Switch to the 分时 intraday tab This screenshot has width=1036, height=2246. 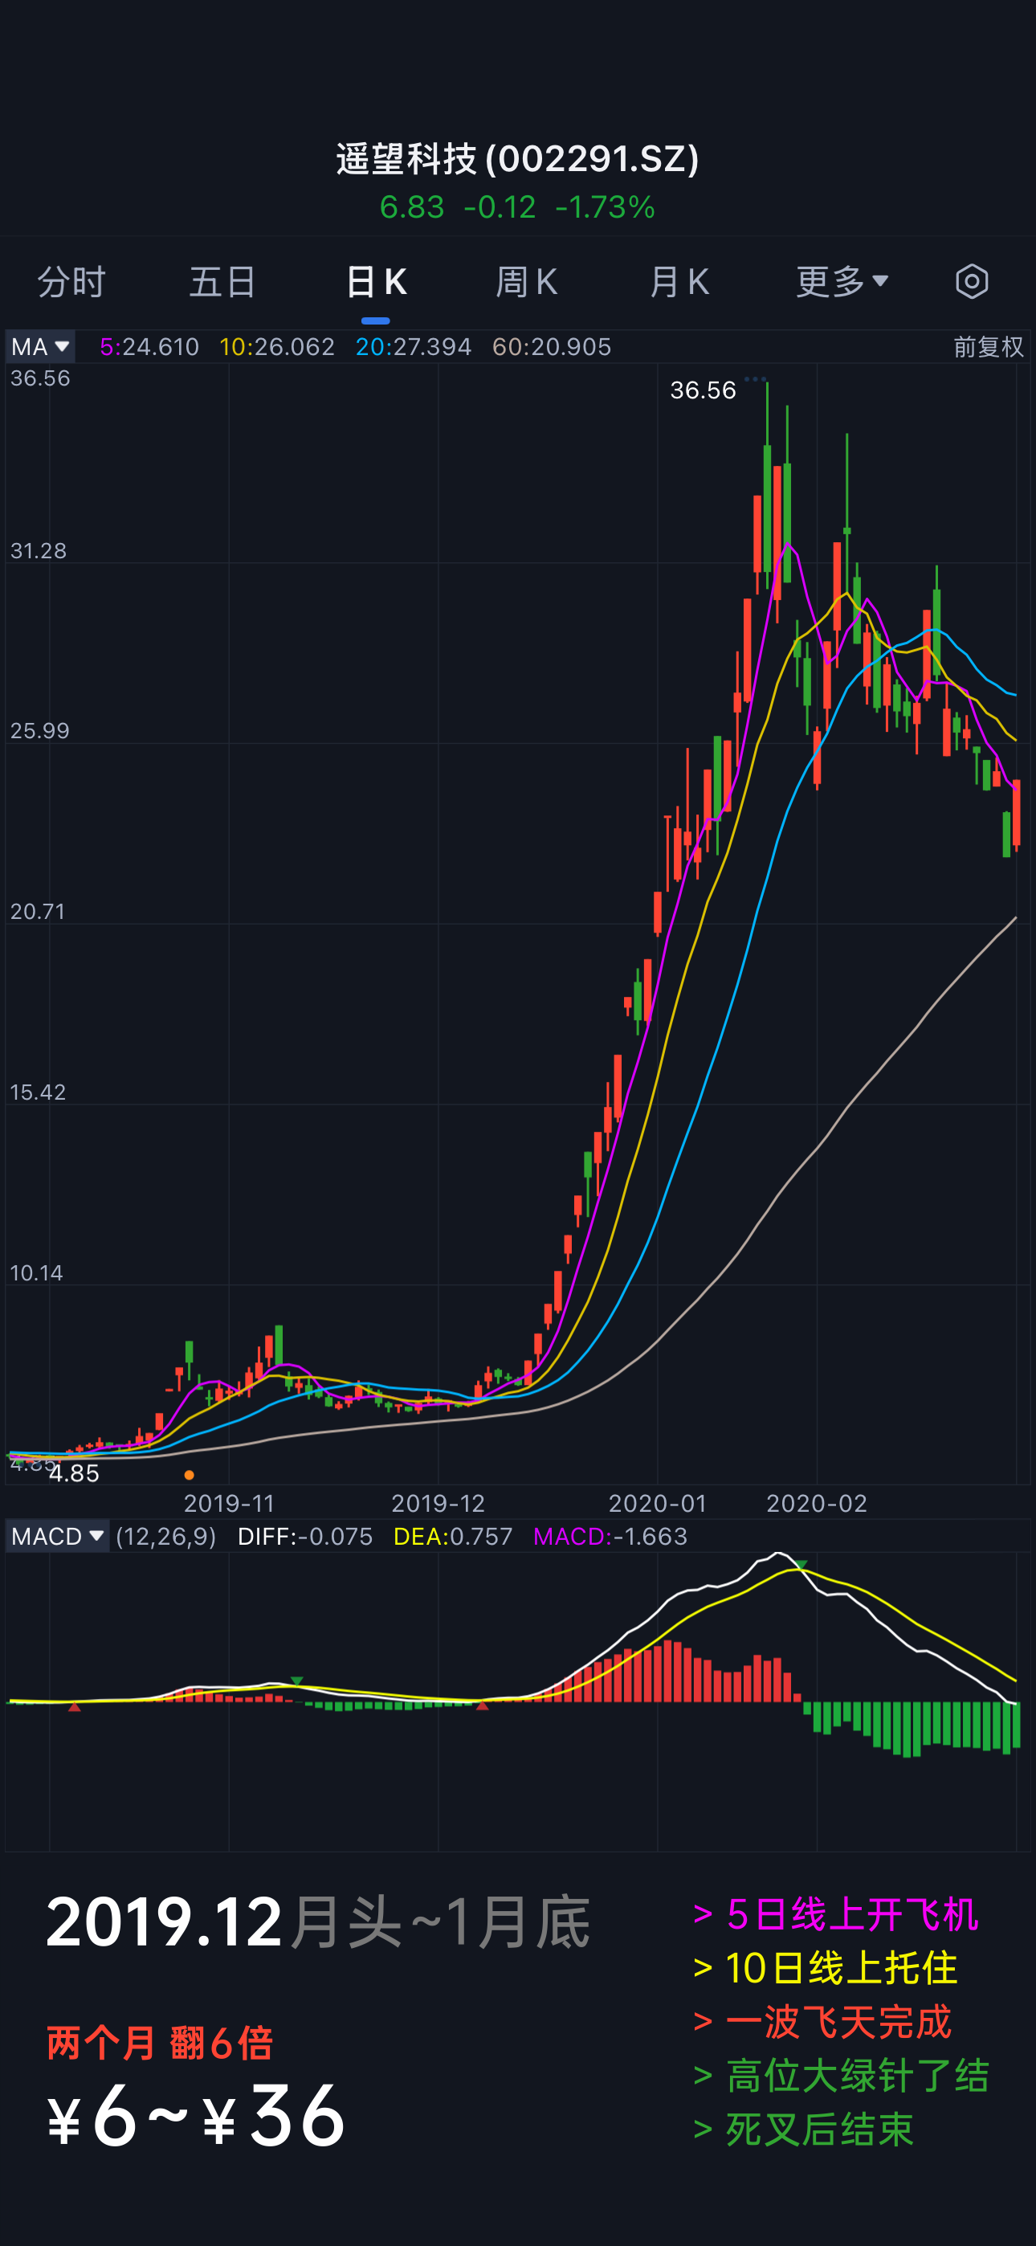(71, 282)
